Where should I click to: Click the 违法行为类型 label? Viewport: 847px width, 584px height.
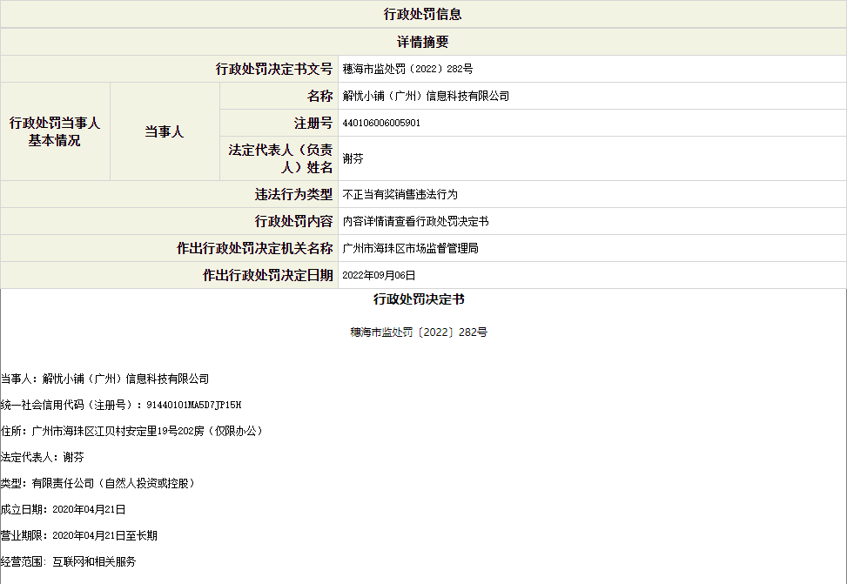294,194
